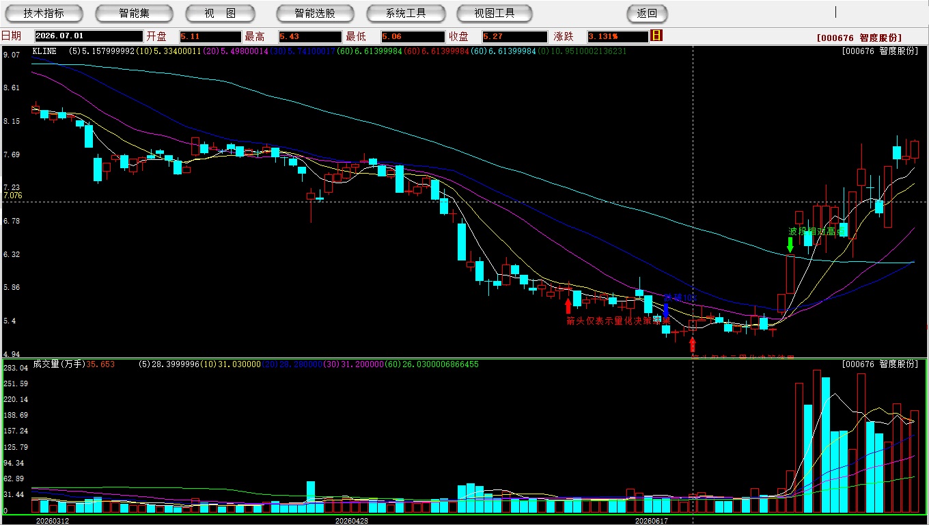
Task: Click the label (0)10.9510002136231
Action: [581, 51]
